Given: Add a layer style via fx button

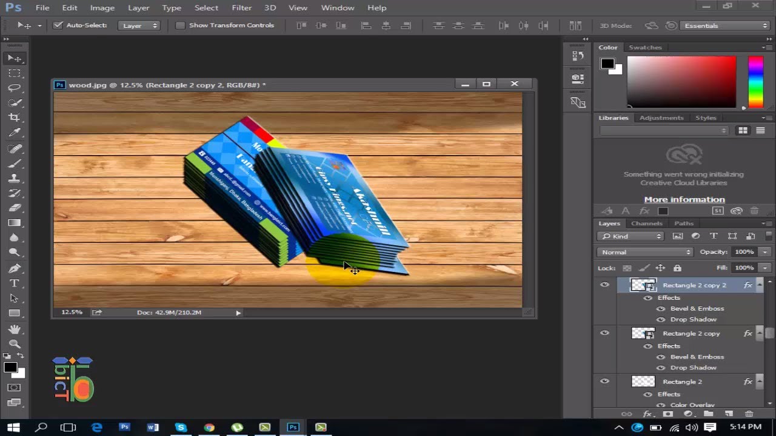Looking at the screenshot, I should 647,414.
